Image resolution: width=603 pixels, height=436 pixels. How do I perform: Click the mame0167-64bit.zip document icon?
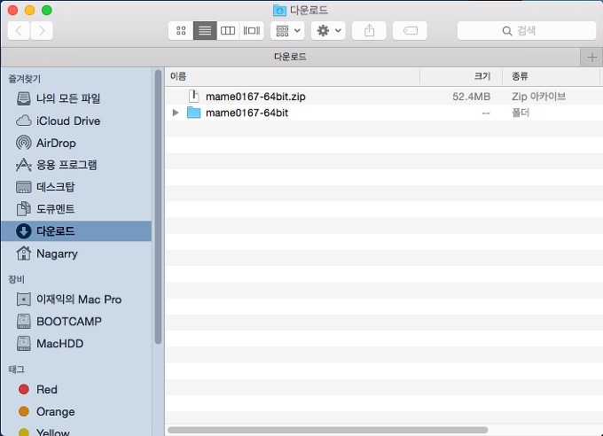(x=194, y=96)
